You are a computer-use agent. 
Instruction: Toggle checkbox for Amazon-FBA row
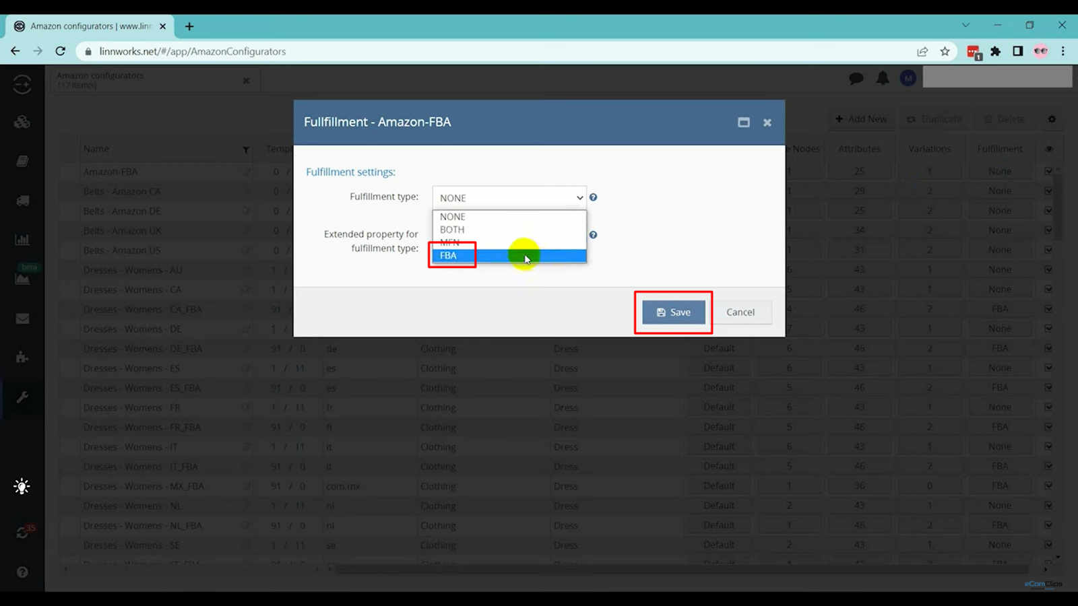click(x=1049, y=172)
